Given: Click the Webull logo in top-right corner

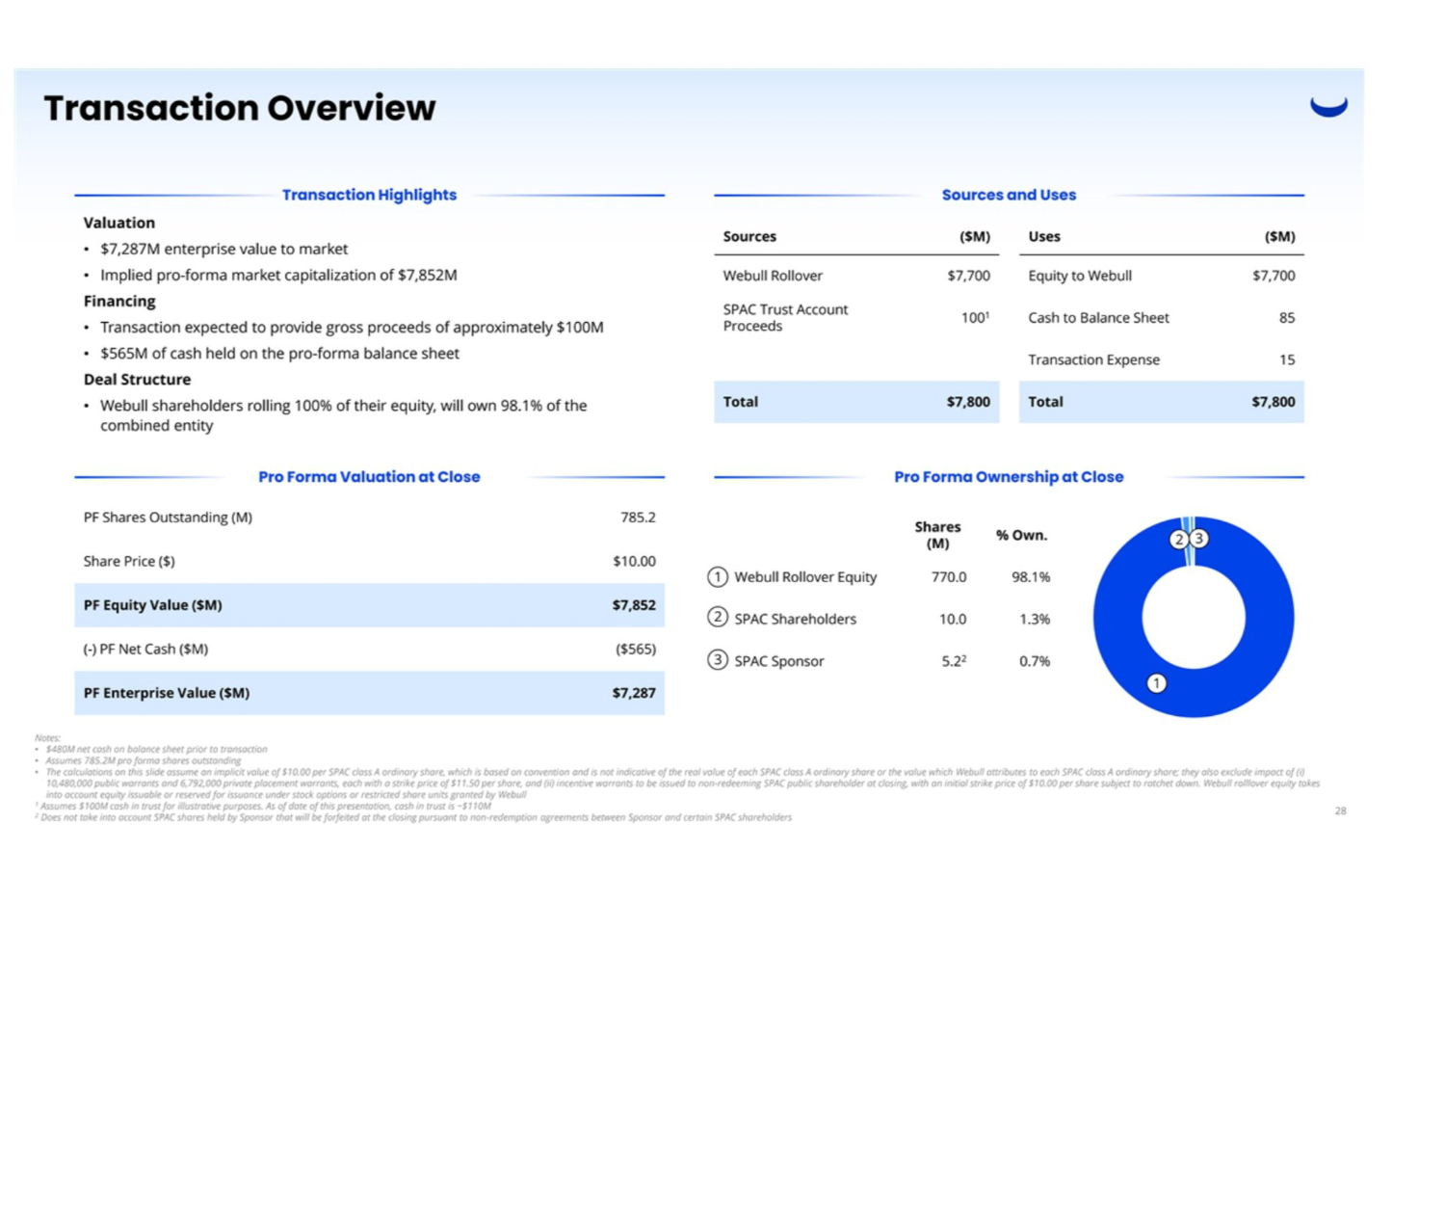Looking at the screenshot, I should (x=1328, y=106).
